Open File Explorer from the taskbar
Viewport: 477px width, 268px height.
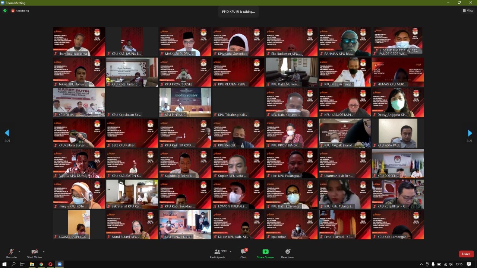point(32,264)
